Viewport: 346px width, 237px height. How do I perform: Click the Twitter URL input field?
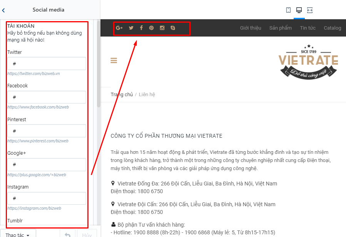point(47,63)
